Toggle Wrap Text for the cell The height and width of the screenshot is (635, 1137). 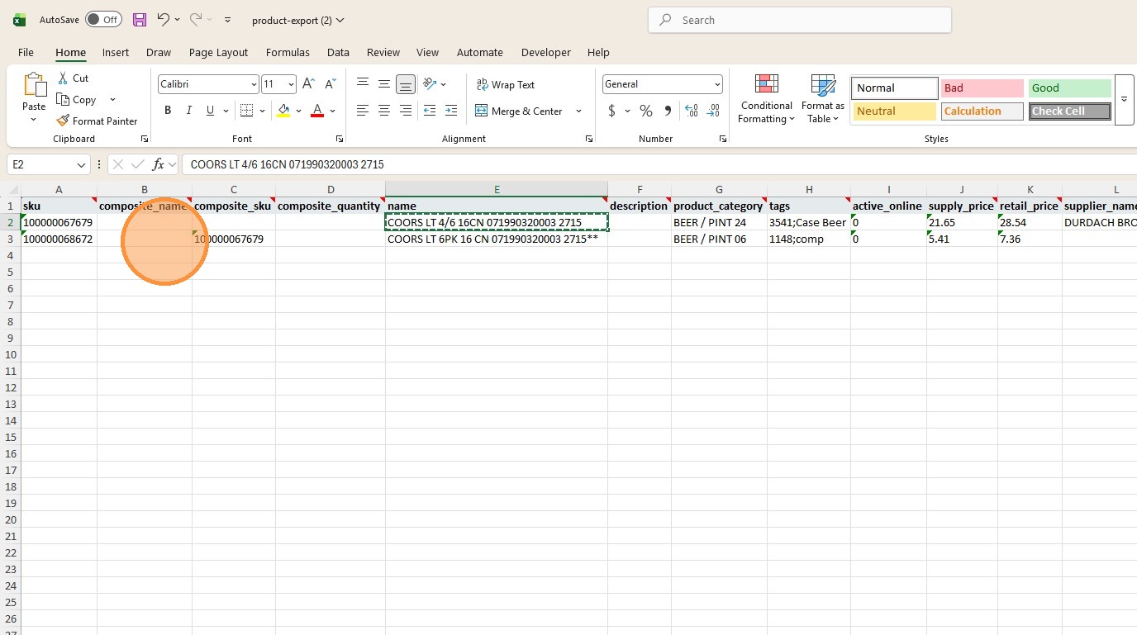[x=505, y=84]
